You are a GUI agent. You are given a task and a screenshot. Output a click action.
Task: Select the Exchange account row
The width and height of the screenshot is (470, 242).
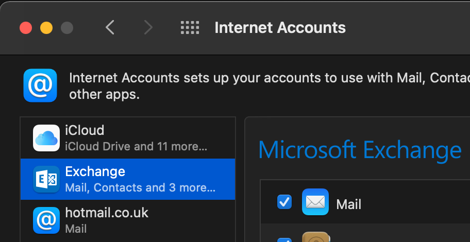pos(128,179)
